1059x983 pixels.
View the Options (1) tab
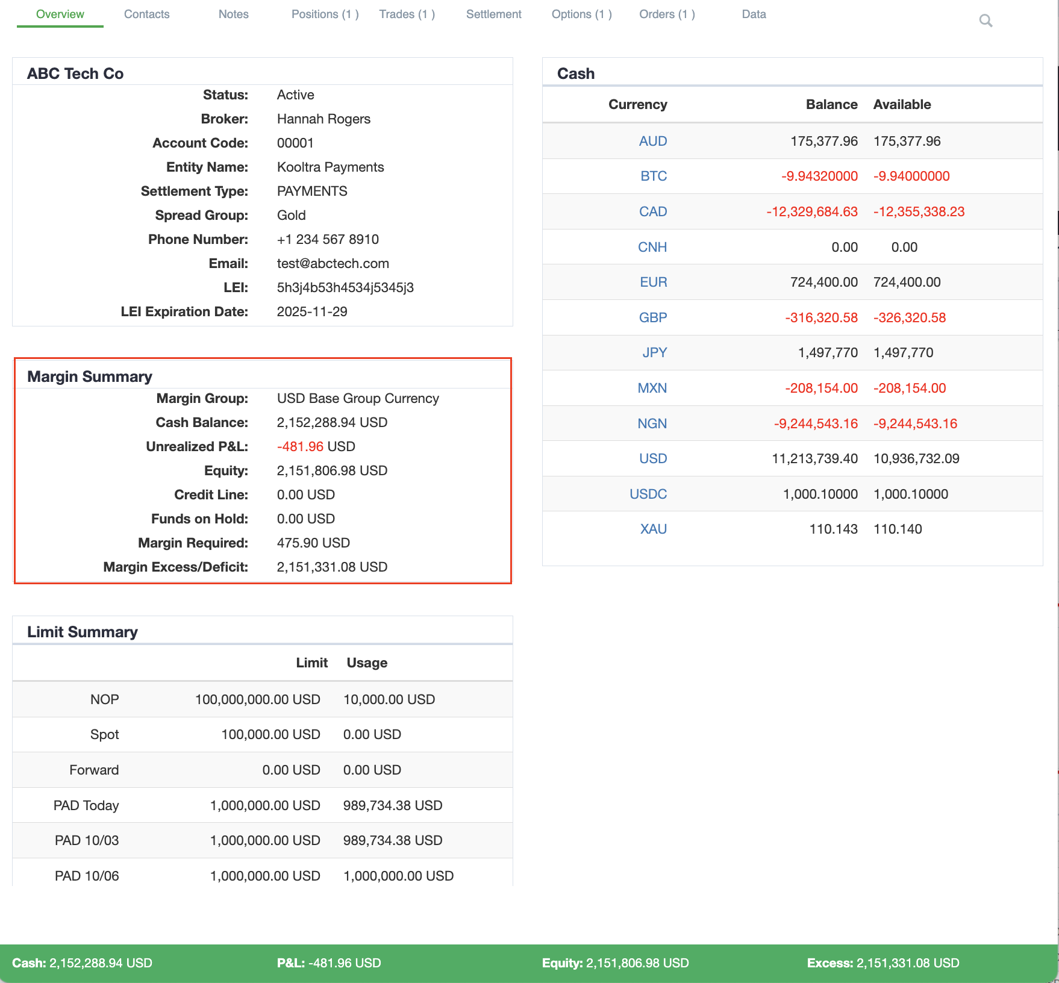(x=581, y=14)
